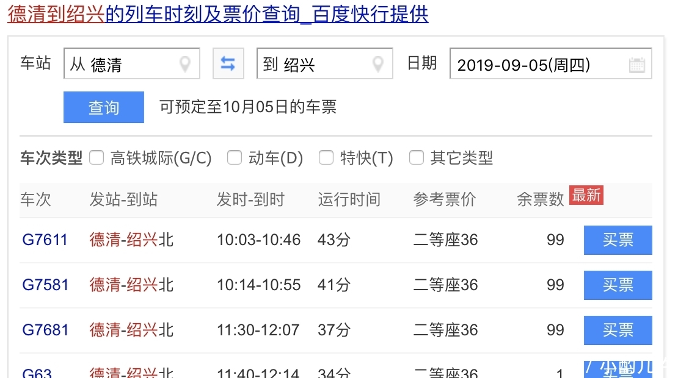Click 买票 next to train G7681
The image size is (678, 378).
[x=618, y=330]
